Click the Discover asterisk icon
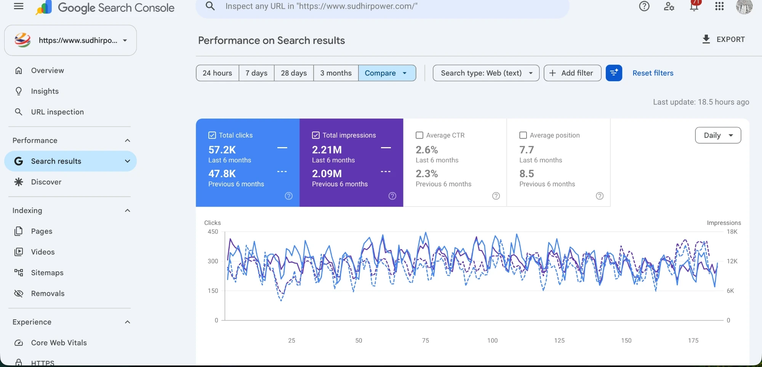This screenshot has width=762, height=367. point(18,182)
